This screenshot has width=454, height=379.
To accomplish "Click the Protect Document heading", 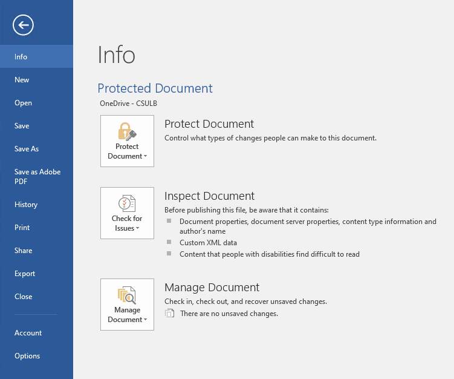I will [x=209, y=124].
